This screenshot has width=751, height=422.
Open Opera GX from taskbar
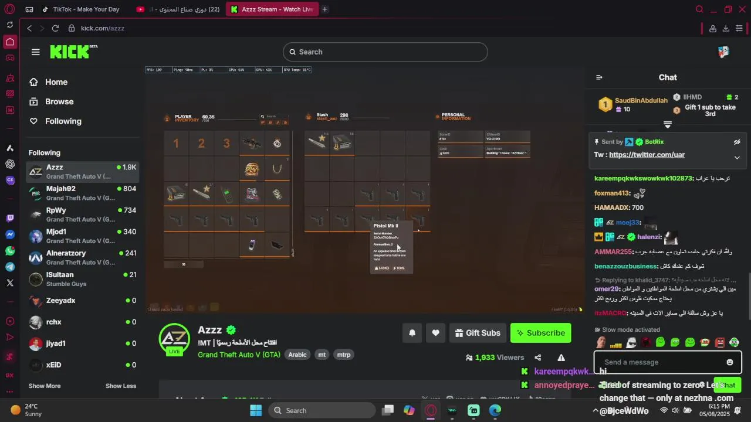tap(431, 410)
